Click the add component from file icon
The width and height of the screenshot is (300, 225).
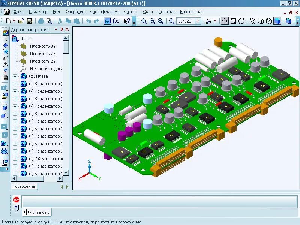tap(5, 96)
